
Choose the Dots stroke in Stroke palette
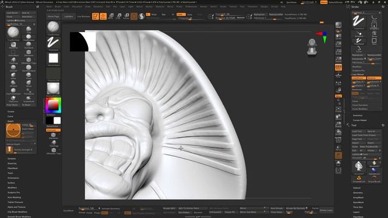click(374, 19)
